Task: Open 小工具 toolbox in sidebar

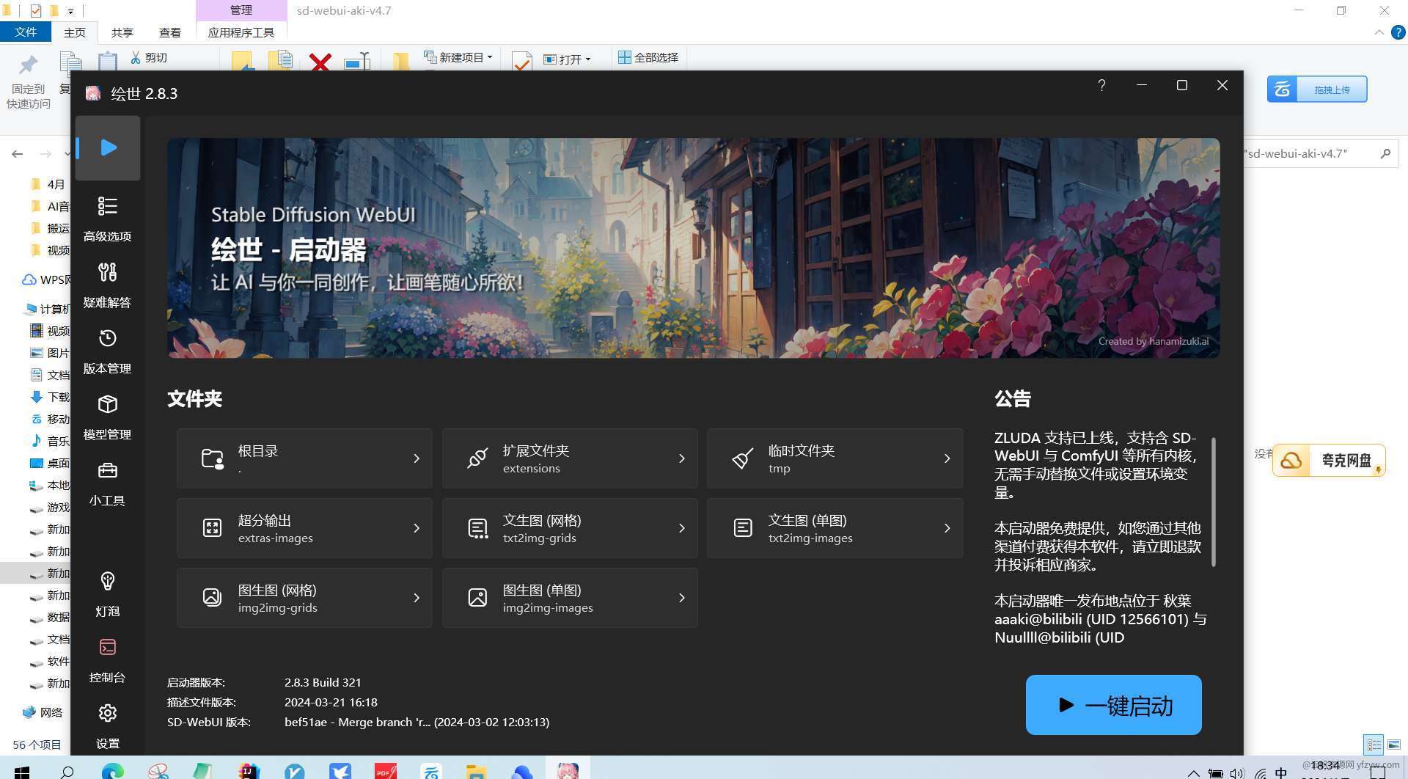Action: pyautogui.click(x=108, y=483)
